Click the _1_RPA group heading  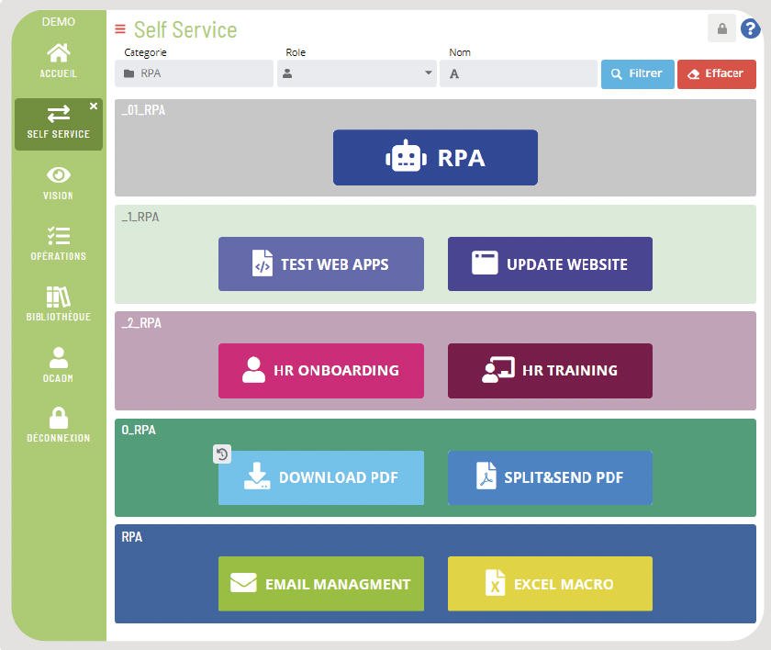tap(140, 217)
